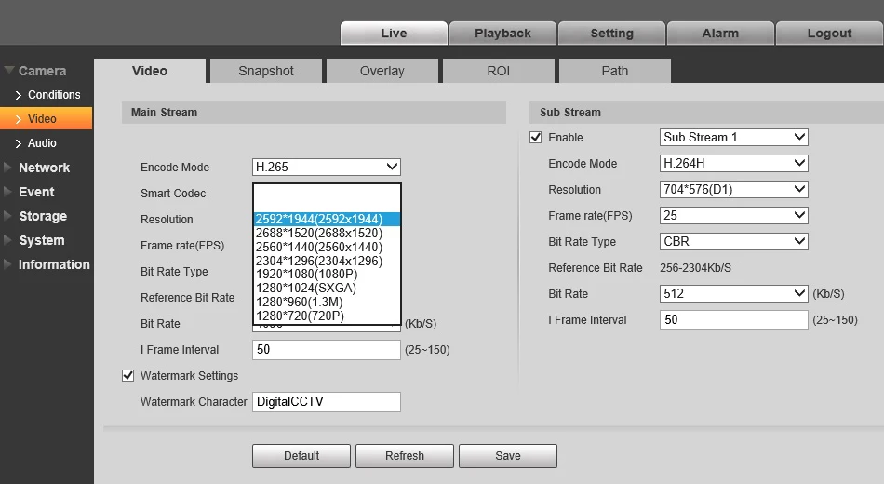Open the Sub Stream Resolution dropdown

click(734, 190)
